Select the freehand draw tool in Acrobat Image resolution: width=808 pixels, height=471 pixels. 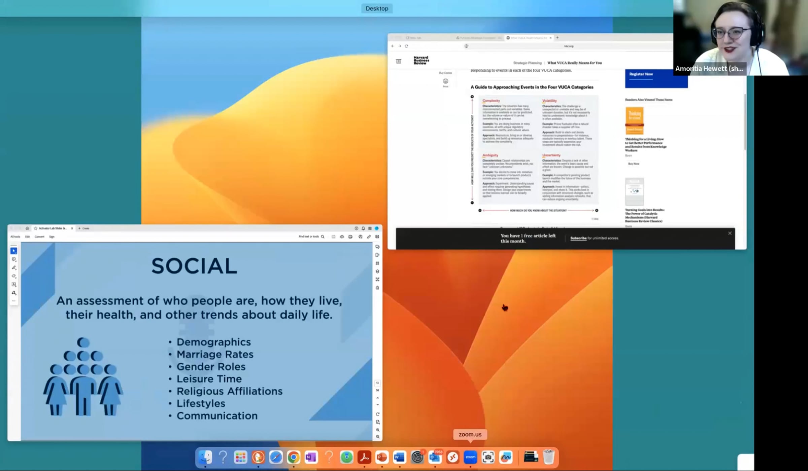coord(14,276)
